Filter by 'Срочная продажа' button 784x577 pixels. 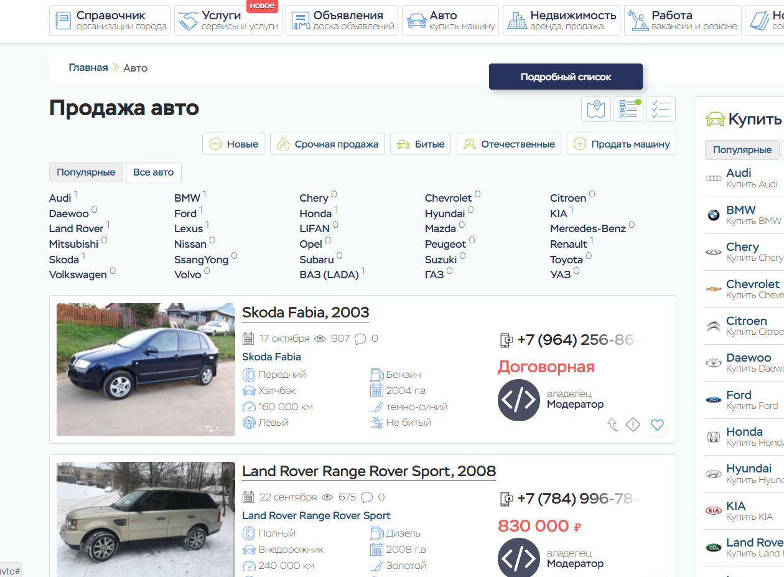coord(327,144)
